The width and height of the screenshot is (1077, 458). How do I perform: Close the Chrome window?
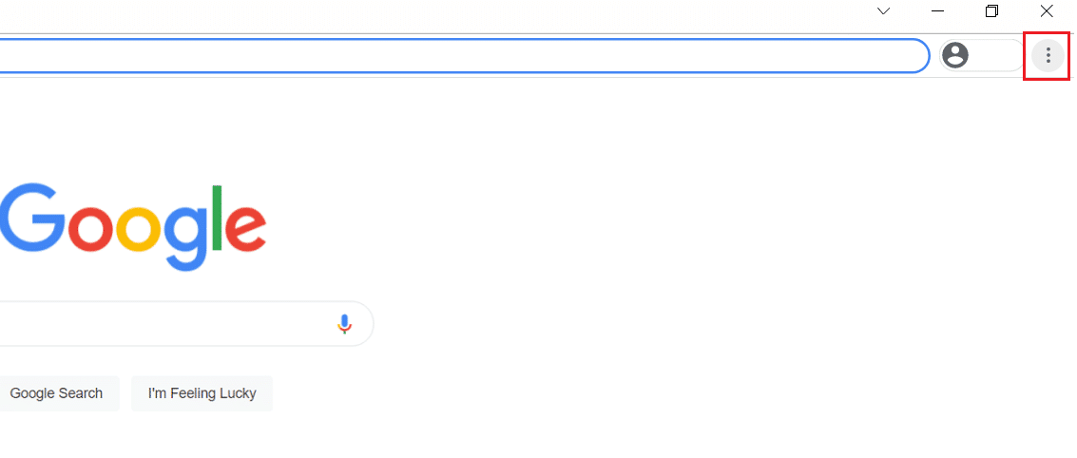(x=1047, y=11)
